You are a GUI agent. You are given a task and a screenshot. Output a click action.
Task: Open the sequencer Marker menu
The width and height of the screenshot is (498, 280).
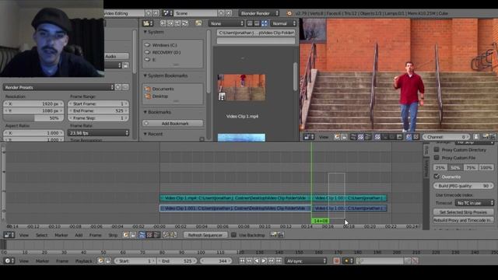[61, 235]
